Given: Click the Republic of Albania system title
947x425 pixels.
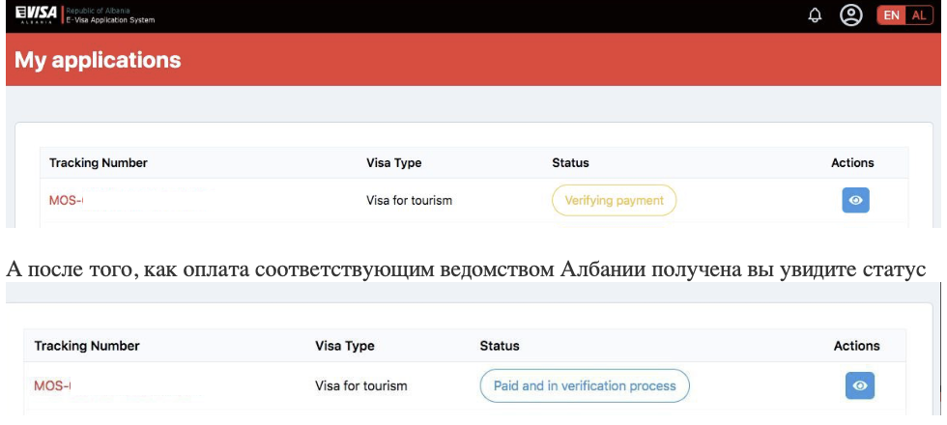Looking at the screenshot, I should pos(108,15).
